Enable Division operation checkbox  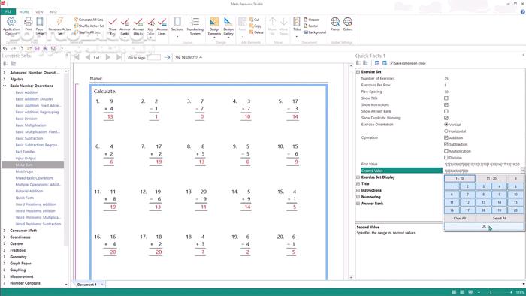[x=446, y=157]
